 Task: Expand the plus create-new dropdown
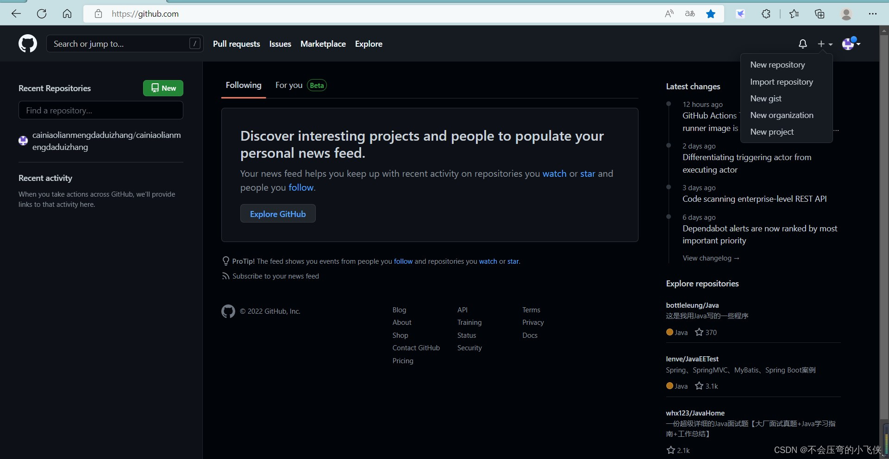825,44
